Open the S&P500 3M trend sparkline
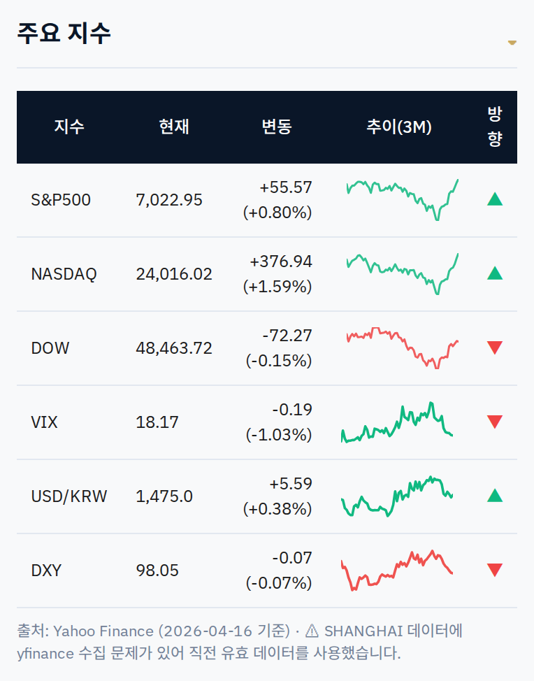Image resolution: width=534 pixels, height=681 pixels. (403, 200)
